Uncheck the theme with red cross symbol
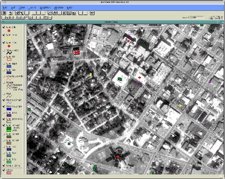The width and height of the screenshot is (225, 179). coord(4,42)
